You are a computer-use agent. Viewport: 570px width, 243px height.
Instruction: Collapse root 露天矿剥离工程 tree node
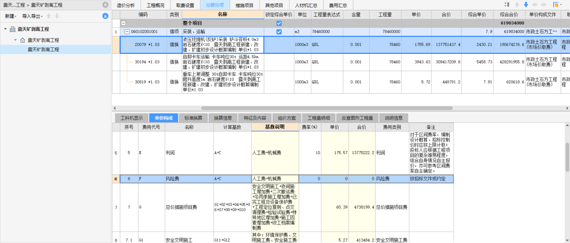pos(5,29)
